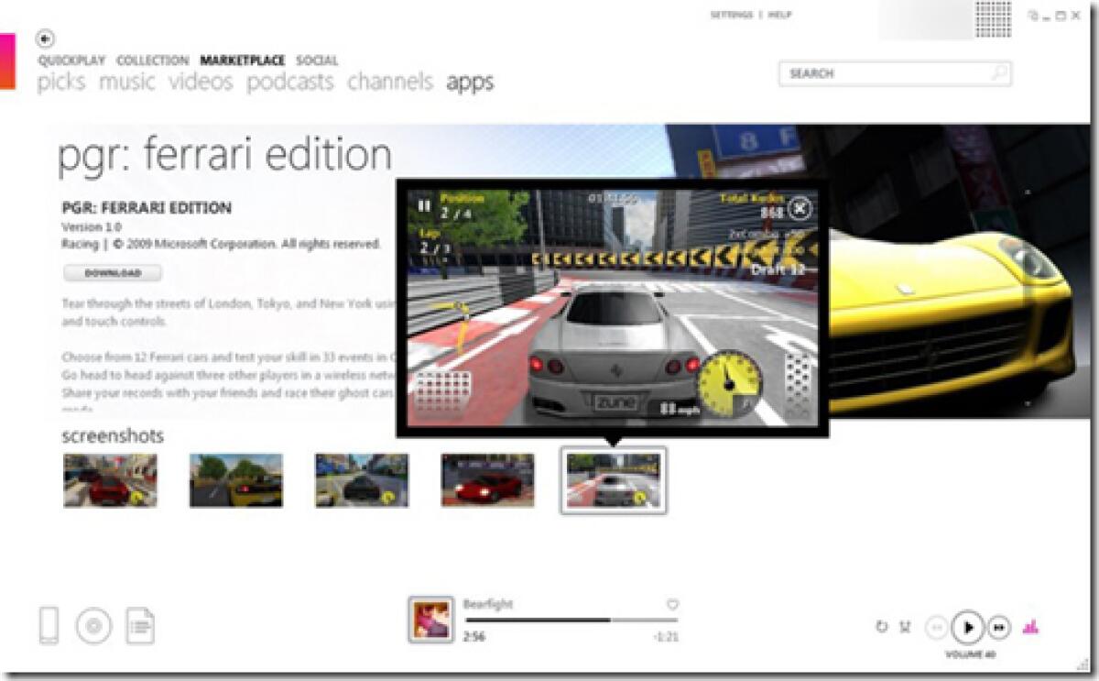Open the SOCIAL menu
This screenshot has width=1099, height=681.
tap(315, 60)
